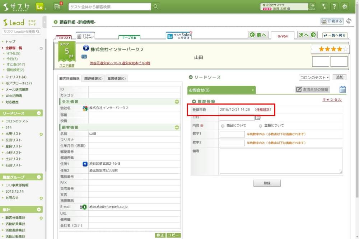Switch to the 重複情報(0) tab

[116, 79]
